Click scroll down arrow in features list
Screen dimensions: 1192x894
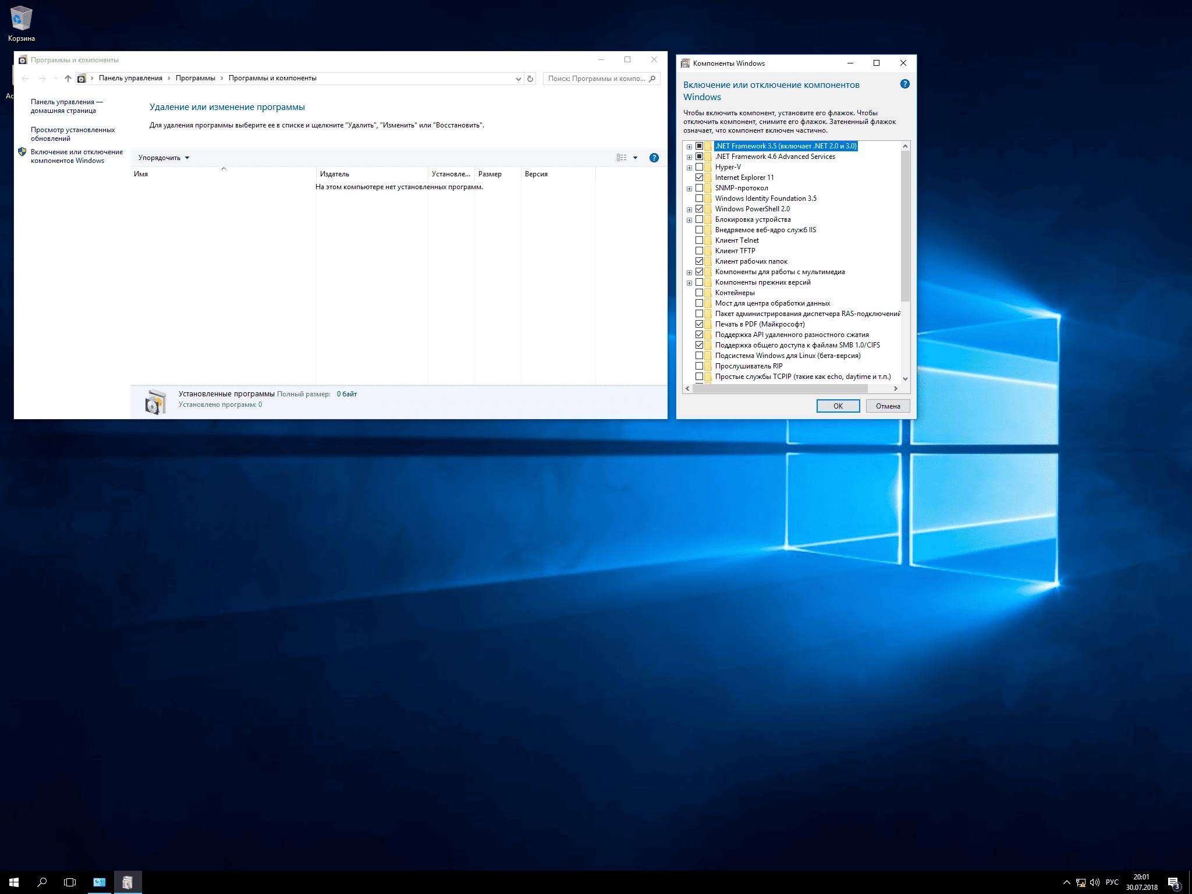[905, 378]
